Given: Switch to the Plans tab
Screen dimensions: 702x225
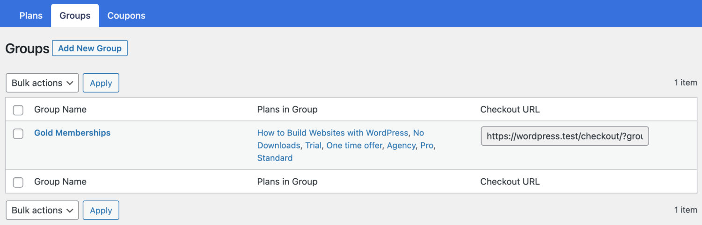Looking at the screenshot, I should (31, 15).
